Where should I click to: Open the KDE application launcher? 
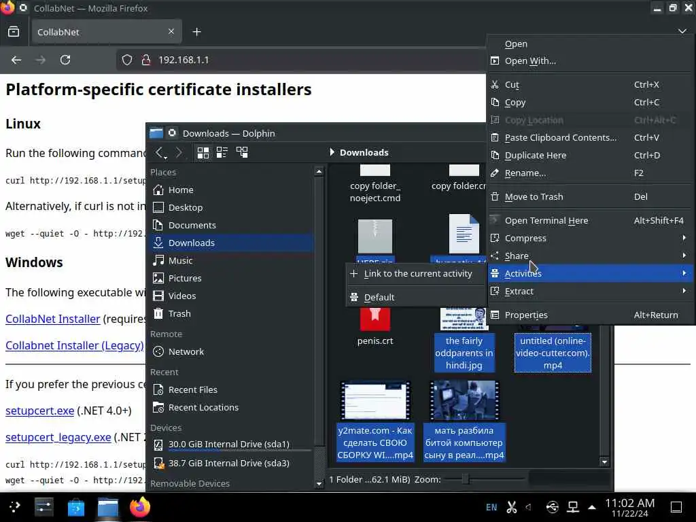15,507
